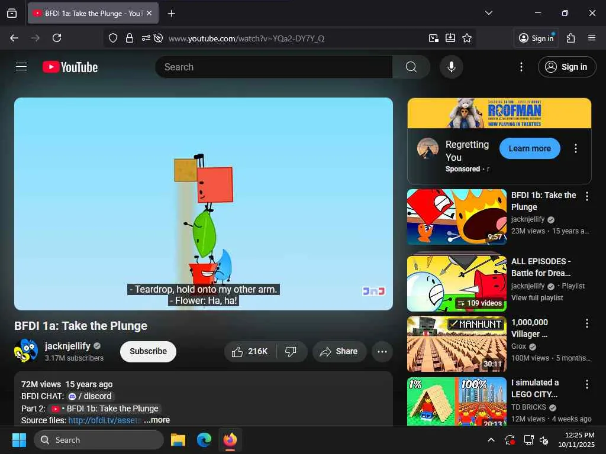Start voice search with the microphone
606x454 pixels.
click(451, 67)
